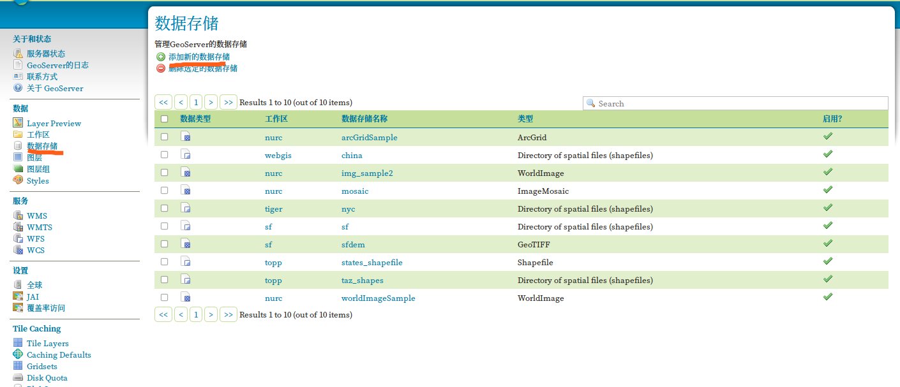
Task: Click the Tile Layers icon
Action: point(18,343)
